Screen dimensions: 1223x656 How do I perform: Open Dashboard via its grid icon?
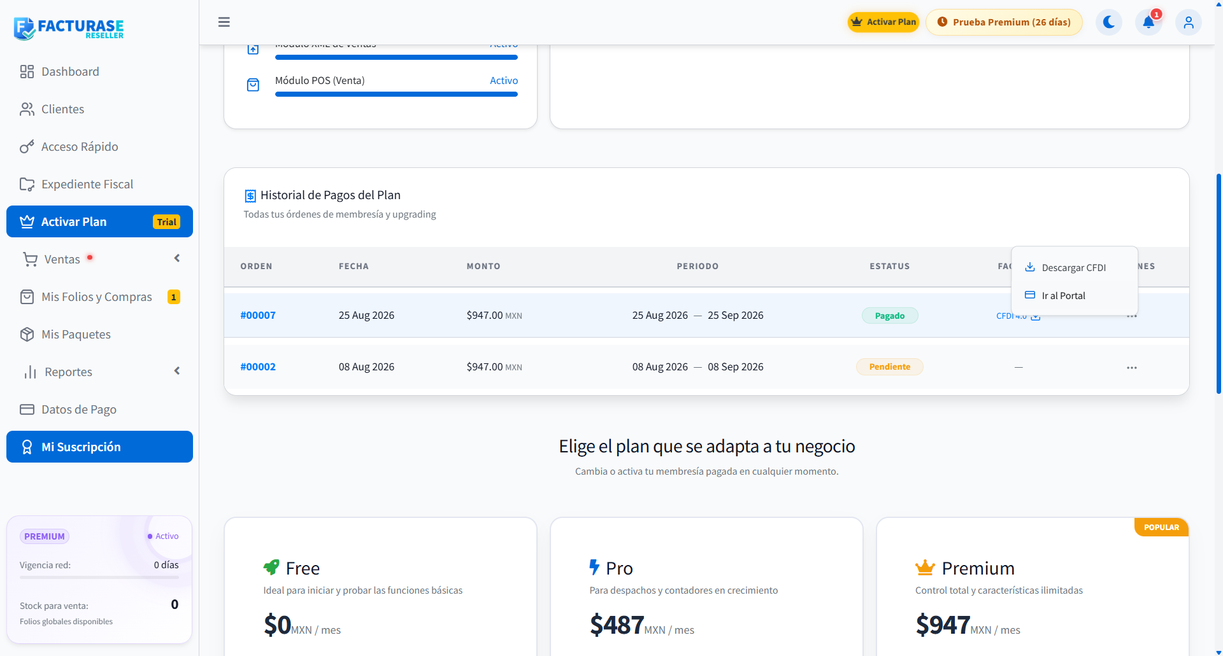(x=27, y=71)
